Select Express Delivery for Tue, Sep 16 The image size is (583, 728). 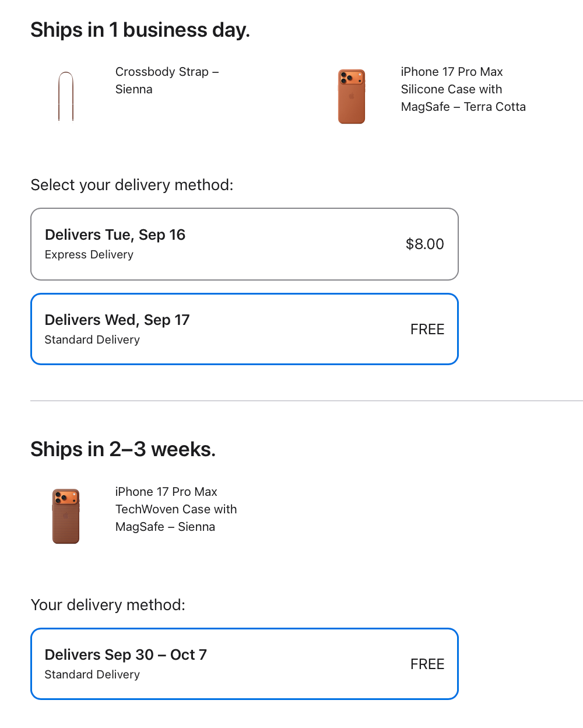point(244,244)
